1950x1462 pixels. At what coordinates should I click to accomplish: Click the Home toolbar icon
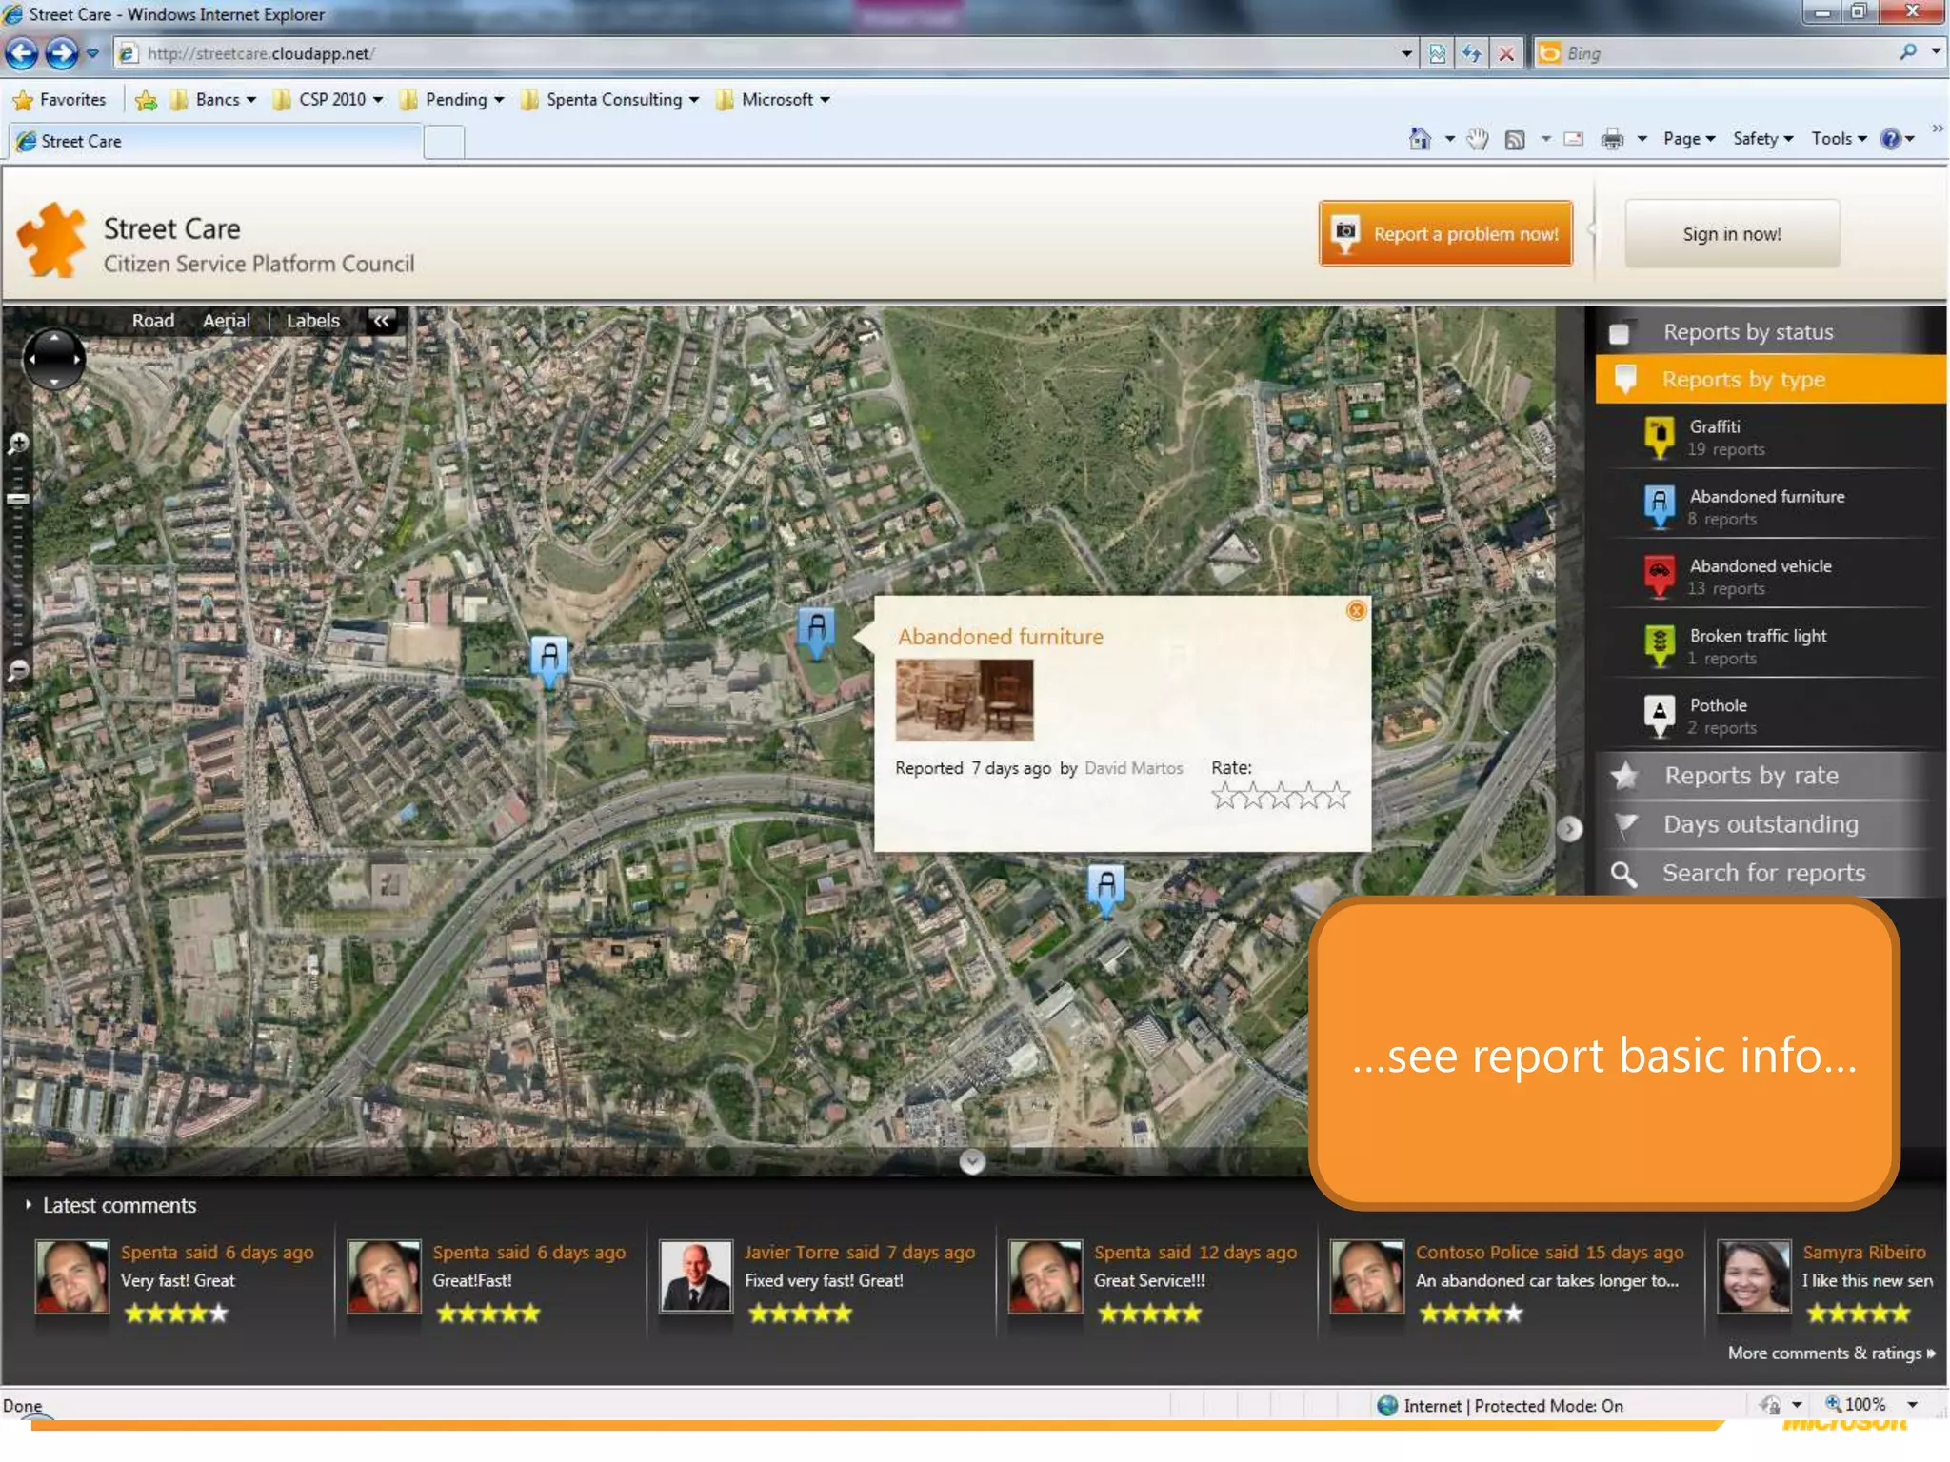tap(1420, 139)
